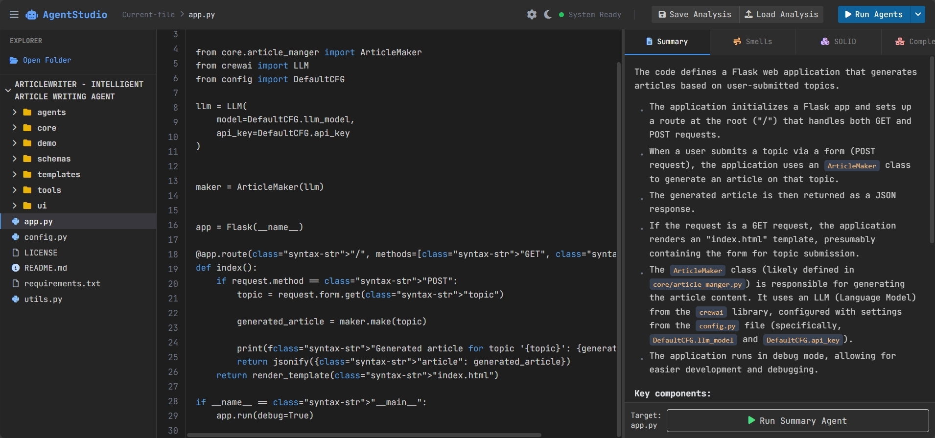This screenshot has height=438, width=935.
Task: Expand the core folder chevron
Action: pyautogui.click(x=15, y=128)
